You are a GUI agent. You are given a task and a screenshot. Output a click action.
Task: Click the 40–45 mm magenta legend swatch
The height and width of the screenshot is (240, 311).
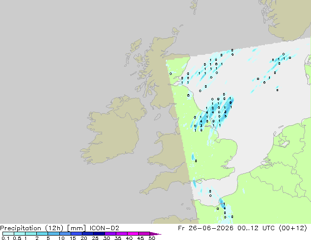(x=133, y=234)
